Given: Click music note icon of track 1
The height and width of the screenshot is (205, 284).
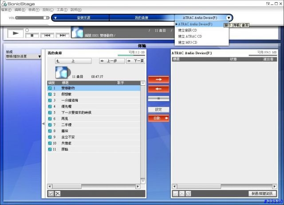Looking at the screenshot, I should [50, 88].
